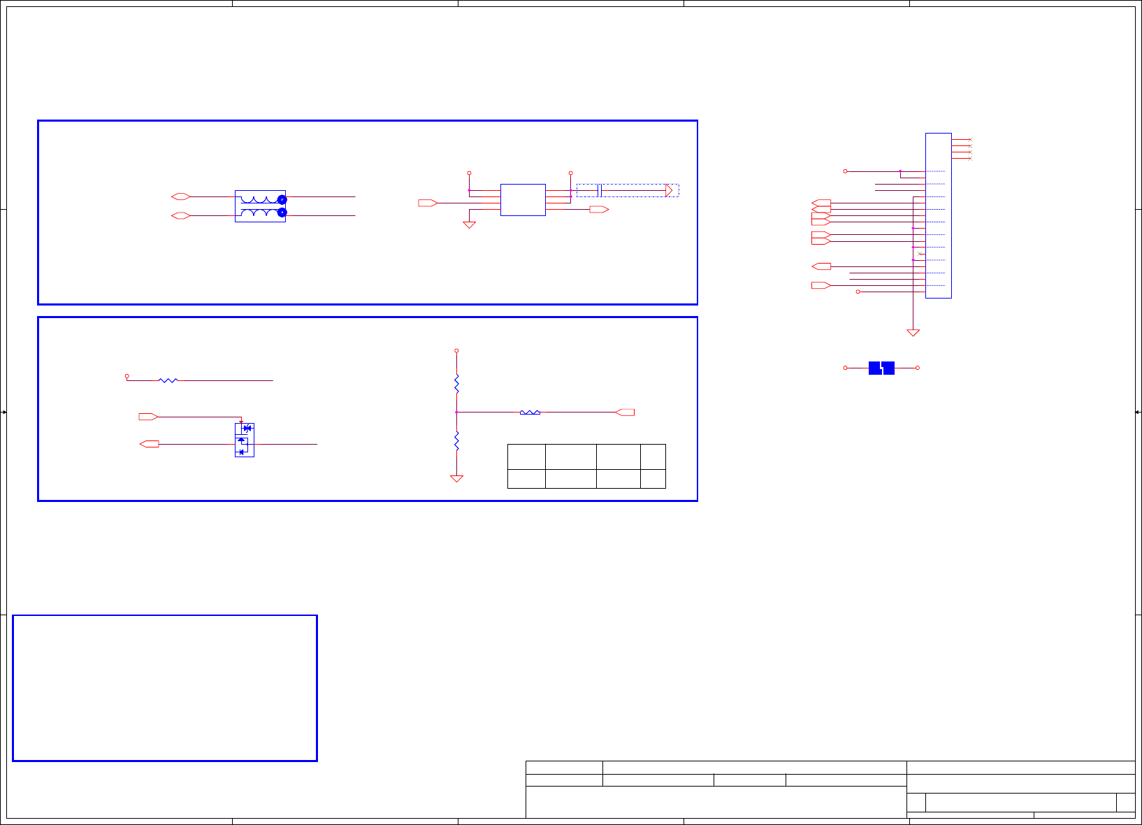Select the upper vertical resistor of the divider
1142x825 pixels.
456,384
